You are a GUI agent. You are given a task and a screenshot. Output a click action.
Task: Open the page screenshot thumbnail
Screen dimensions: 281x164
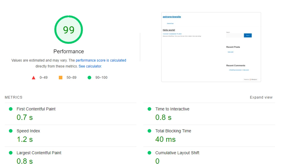211,47
